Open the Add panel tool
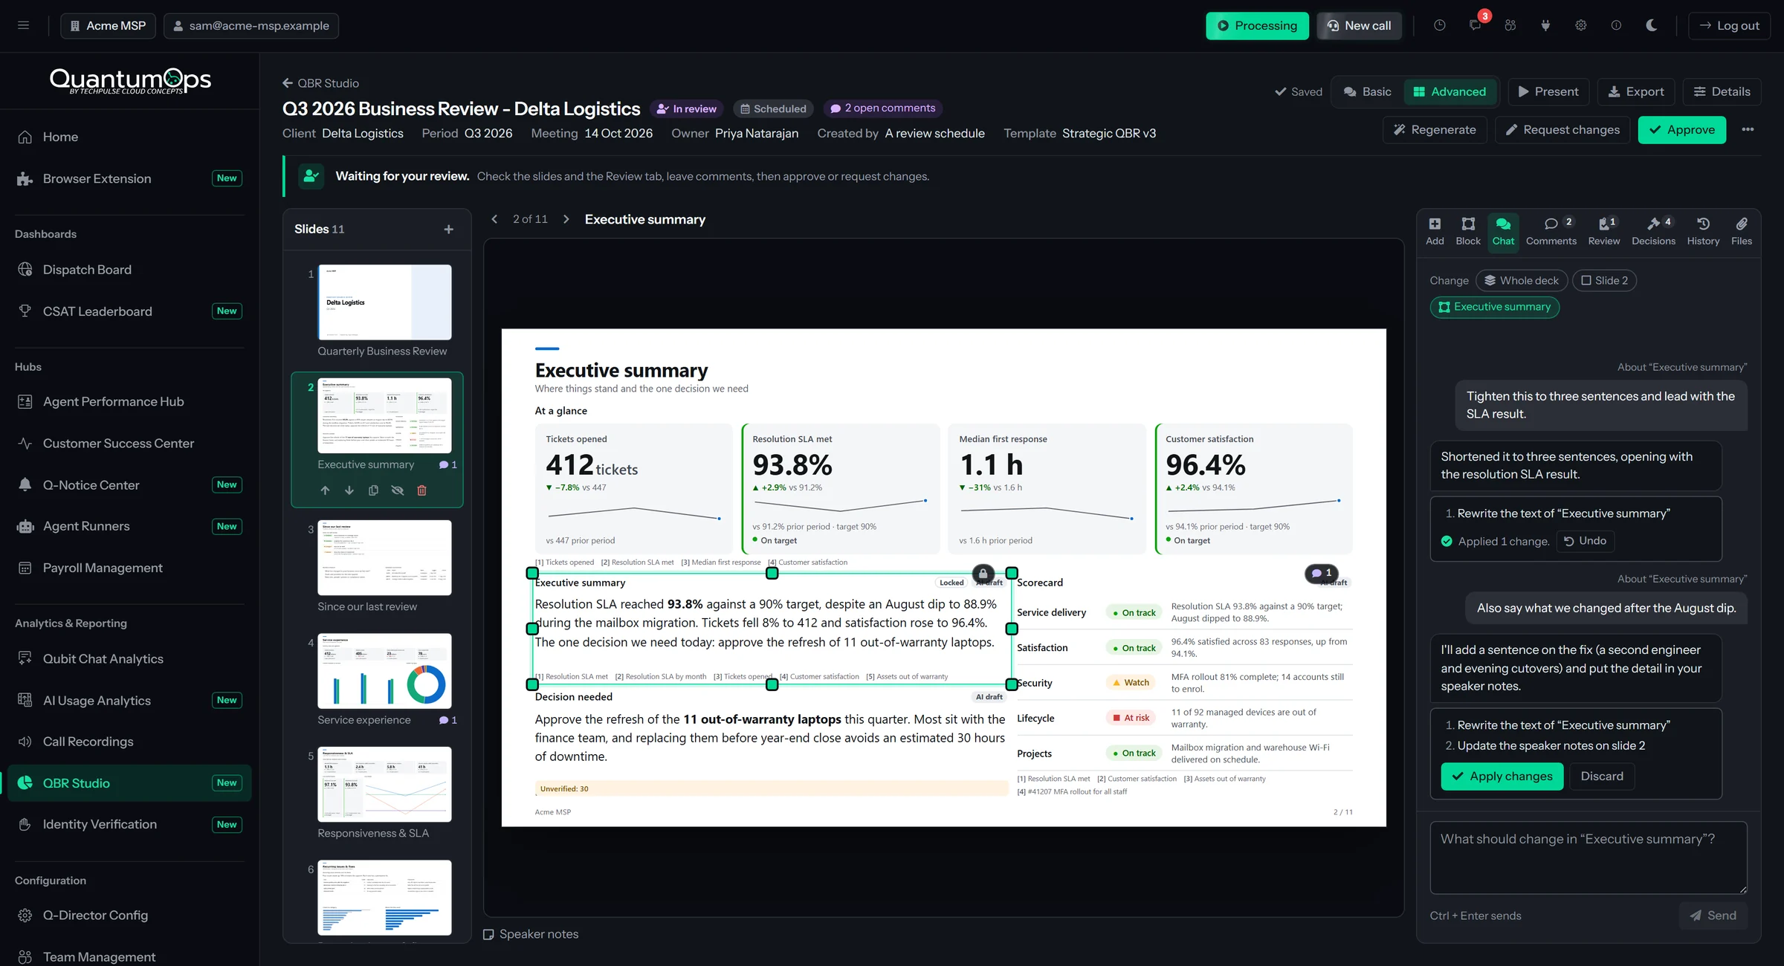The height and width of the screenshot is (966, 1784). (x=1435, y=231)
